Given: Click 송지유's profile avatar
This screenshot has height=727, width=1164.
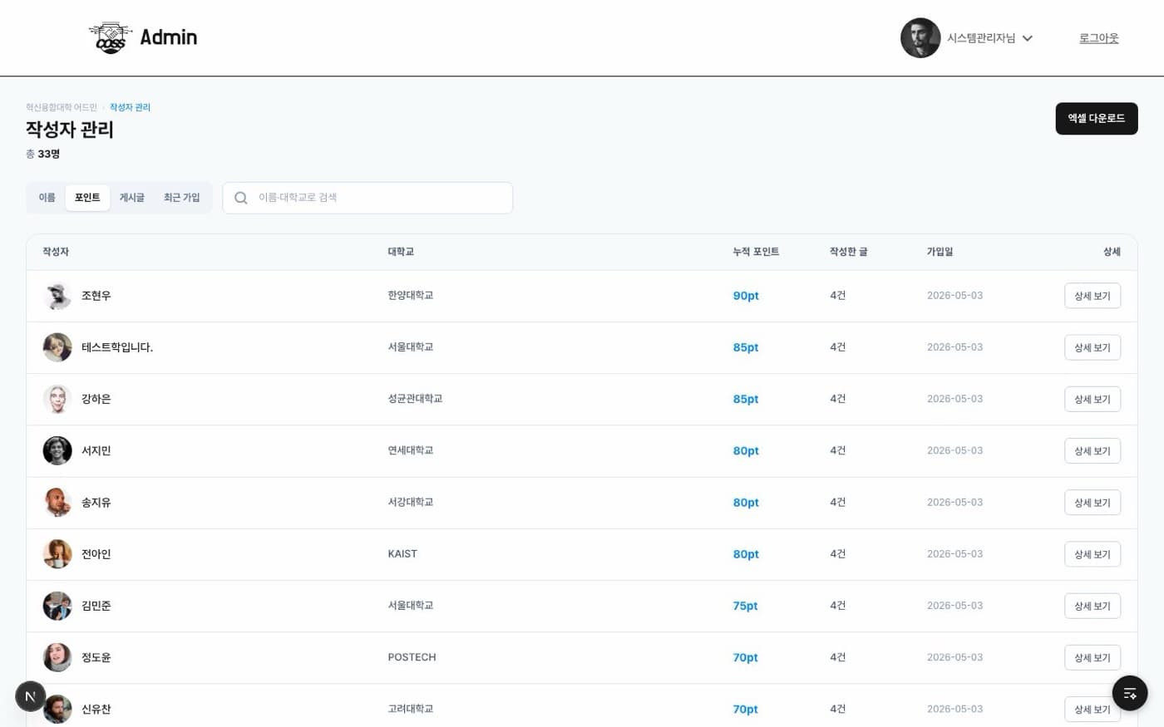Looking at the screenshot, I should 57,503.
